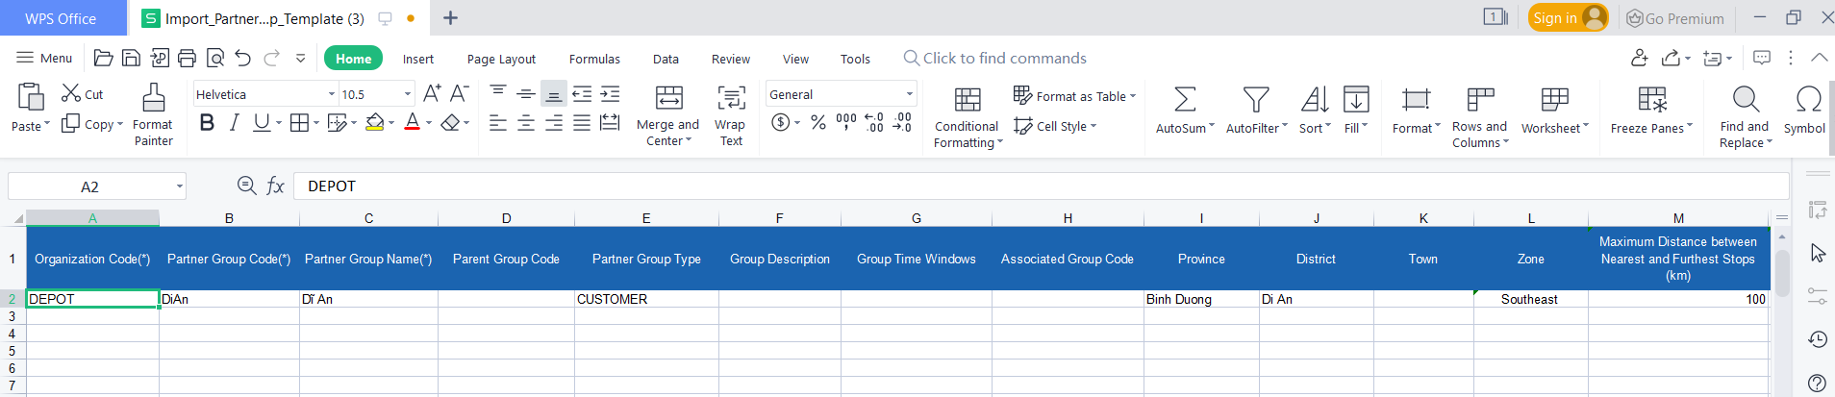Click the Rows and Columns icon

[x=1480, y=99]
